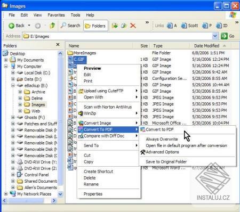Open the File menu
This screenshot has width=240, height=212.
pyautogui.click(x=12, y=15)
